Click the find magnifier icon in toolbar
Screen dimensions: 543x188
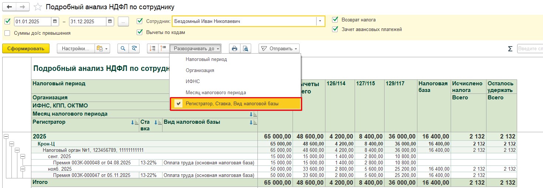point(123,48)
